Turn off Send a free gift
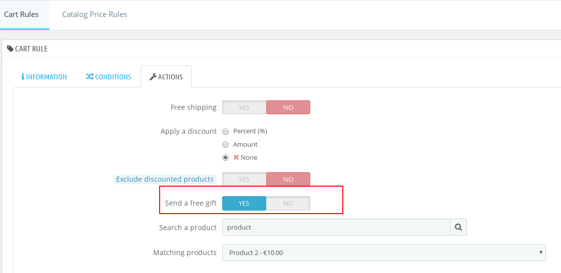561x273 pixels. [x=288, y=203]
